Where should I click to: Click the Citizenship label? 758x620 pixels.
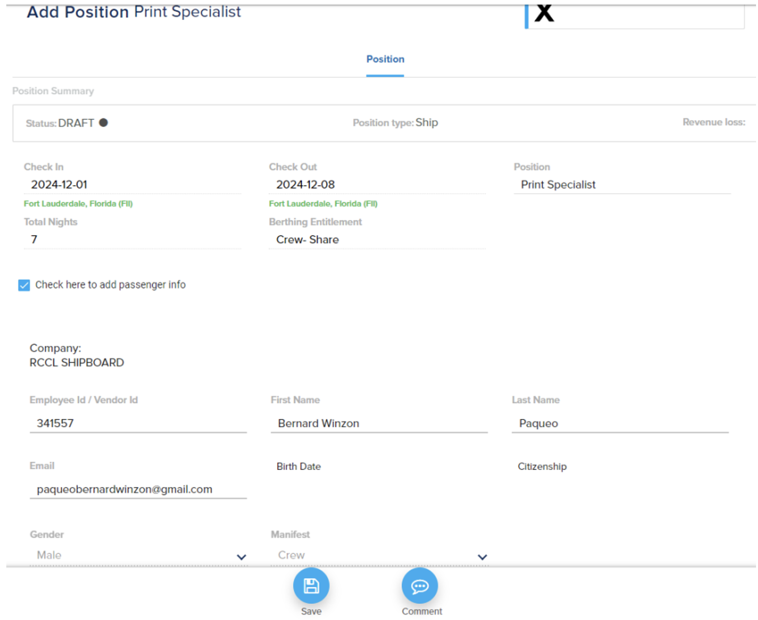pyautogui.click(x=542, y=467)
